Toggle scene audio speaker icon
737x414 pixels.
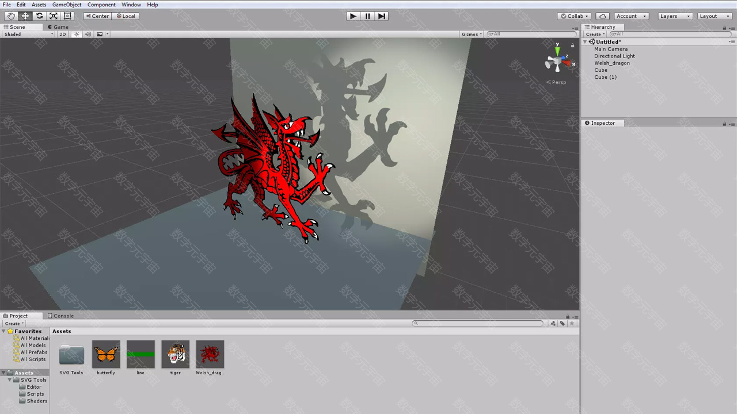(x=88, y=34)
